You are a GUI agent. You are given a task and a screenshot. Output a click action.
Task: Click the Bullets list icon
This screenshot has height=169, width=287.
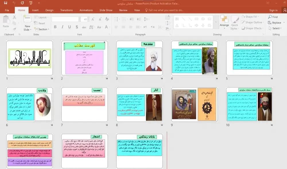(x=116, y=19)
